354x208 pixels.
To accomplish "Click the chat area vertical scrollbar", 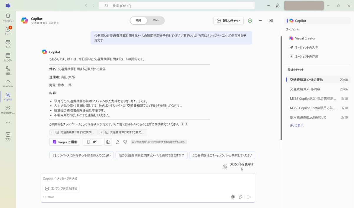I will click(281, 88).
